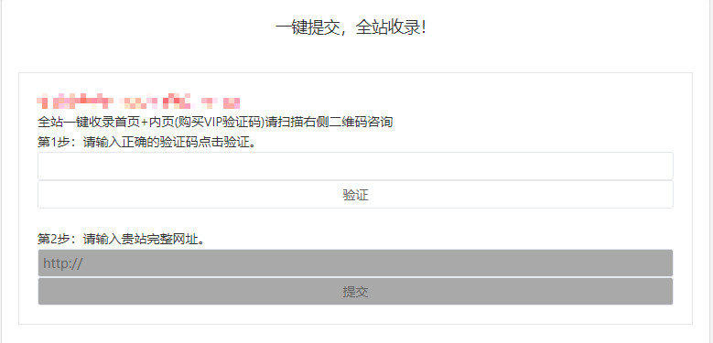713x343 pixels.
Task: Select the 第1步 step label
Action: (x=52, y=143)
